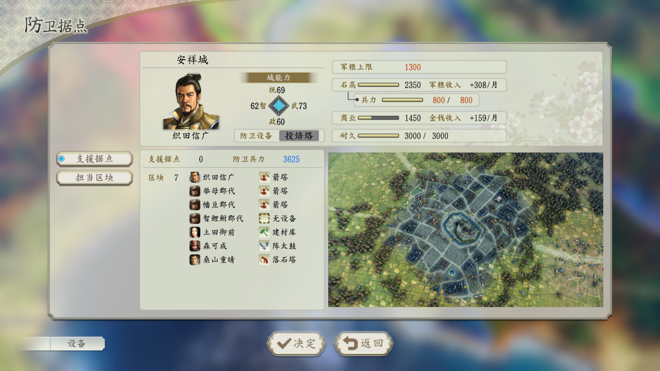Click the 箭塔 icon beside 织田信广

264,177
